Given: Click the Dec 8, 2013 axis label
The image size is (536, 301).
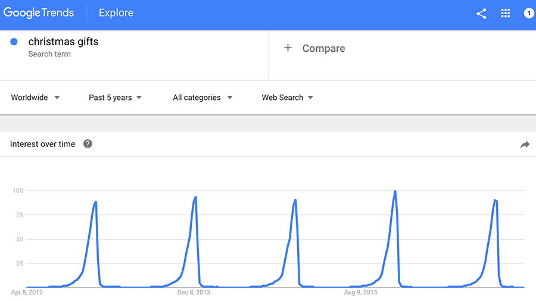Looking at the screenshot, I should [194, 293].
